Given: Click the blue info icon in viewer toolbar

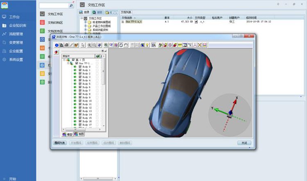Looking at the screenshot, I should point(56,45).
